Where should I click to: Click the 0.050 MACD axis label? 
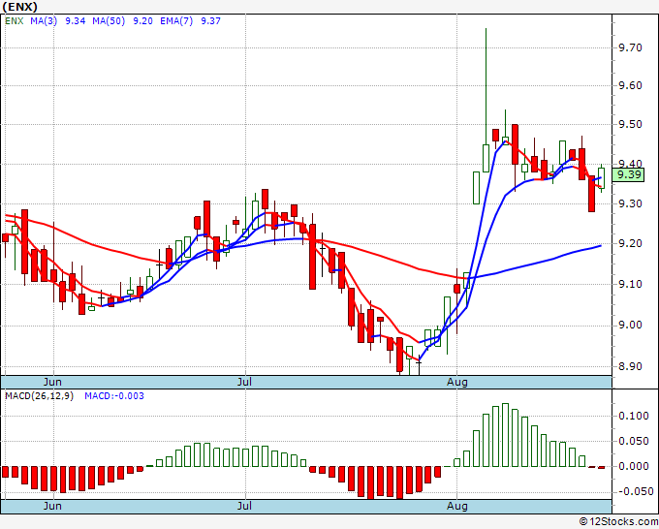pyautogui.click(x=634, y=441)
